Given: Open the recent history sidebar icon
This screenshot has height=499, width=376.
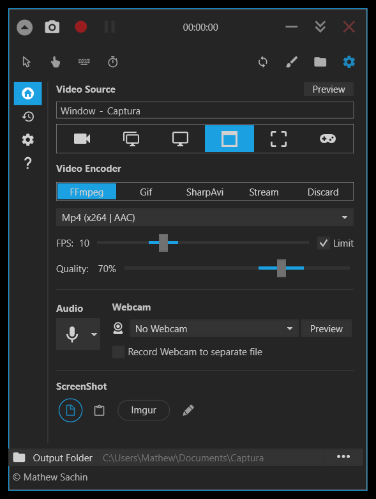Looking at the screenshot, I should [x=28, y=116].
